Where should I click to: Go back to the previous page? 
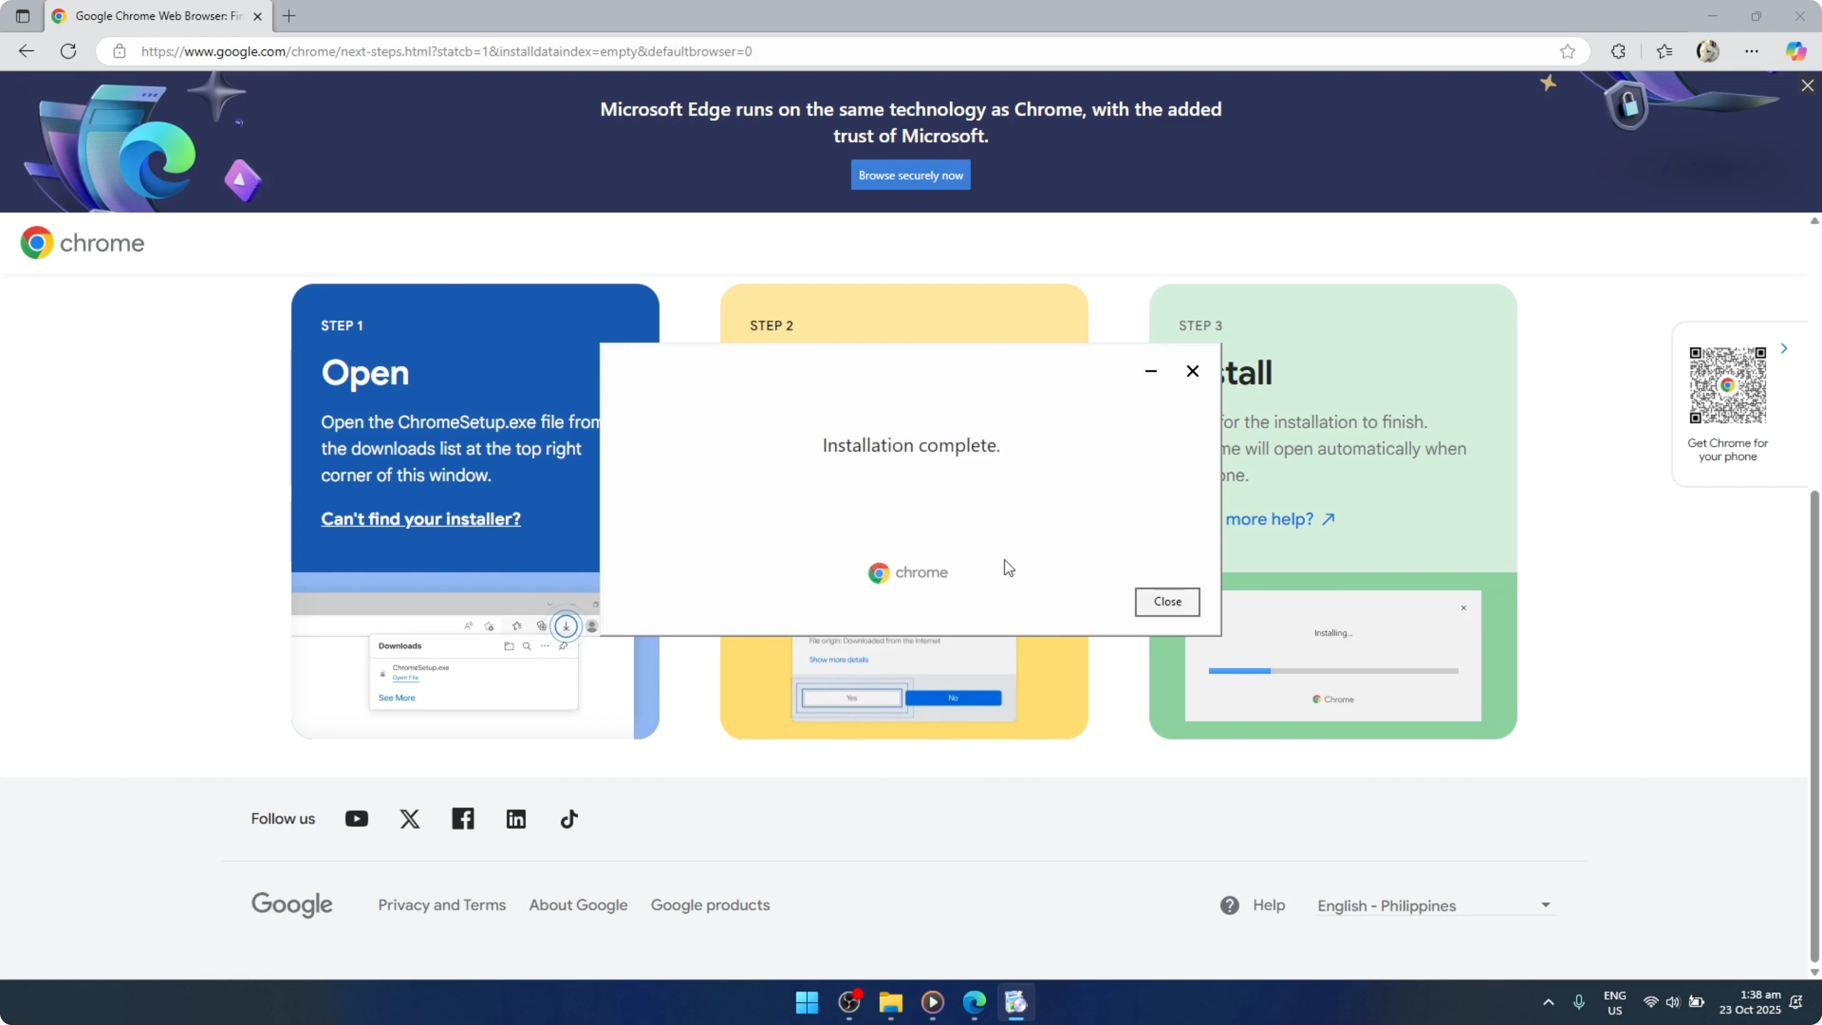(26, 51)
